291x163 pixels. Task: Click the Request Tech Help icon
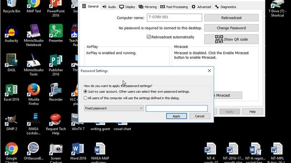coord(55,124)
